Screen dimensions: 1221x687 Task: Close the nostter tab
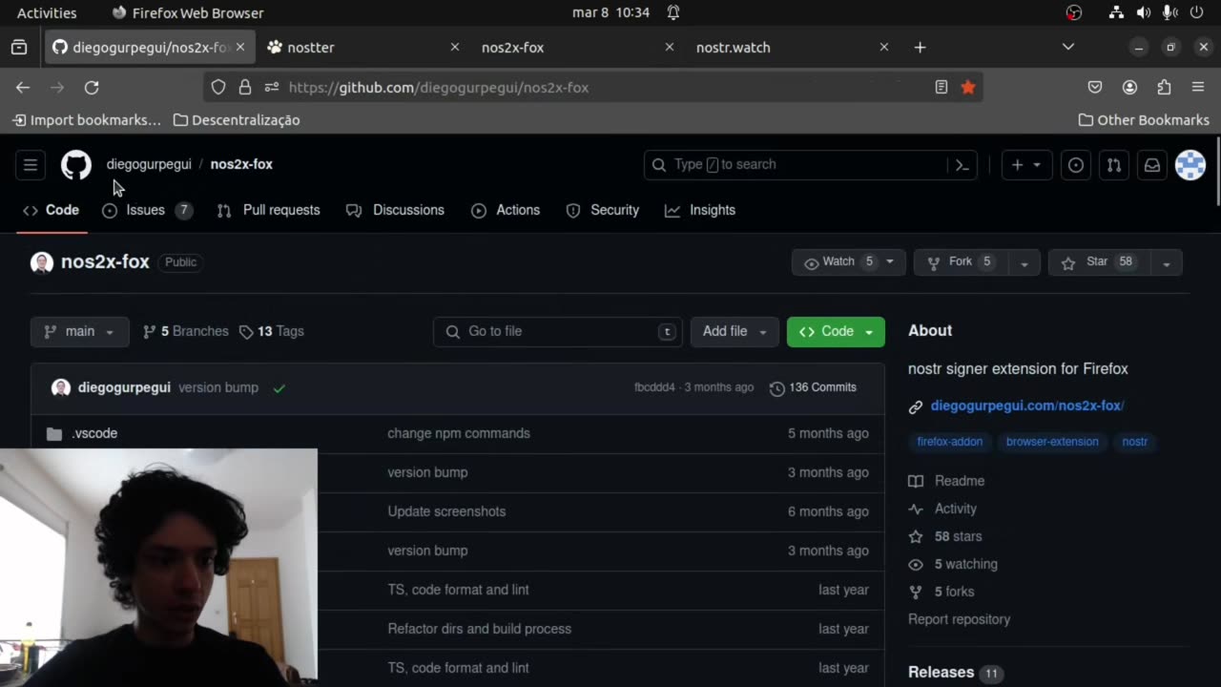[454, 47]
